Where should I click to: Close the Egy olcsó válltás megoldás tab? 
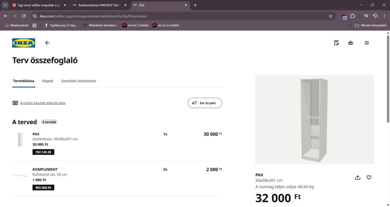[65, 5]
